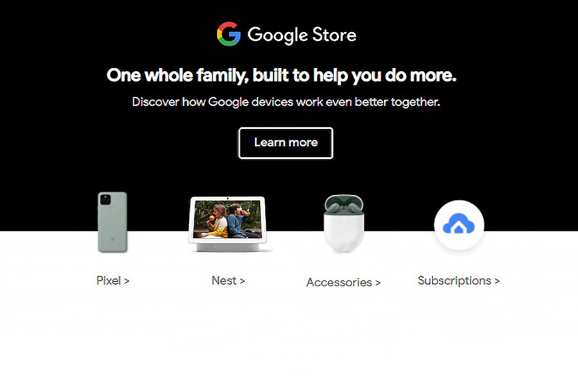The width and height of the screenshot is (578, 385).
Task: Open the blue cloud-home Subscriptions icon
Action: pos(459,225)
